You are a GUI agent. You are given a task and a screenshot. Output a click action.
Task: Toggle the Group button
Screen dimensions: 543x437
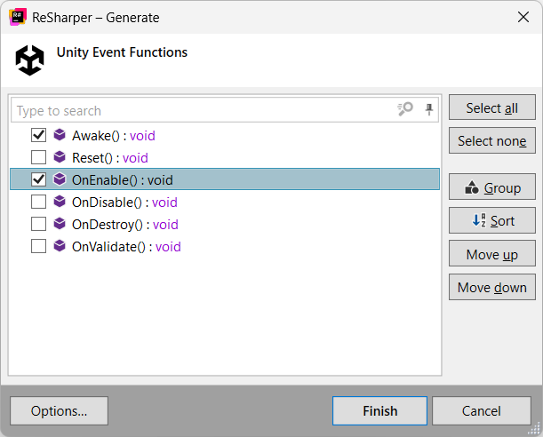coord(491,187)
